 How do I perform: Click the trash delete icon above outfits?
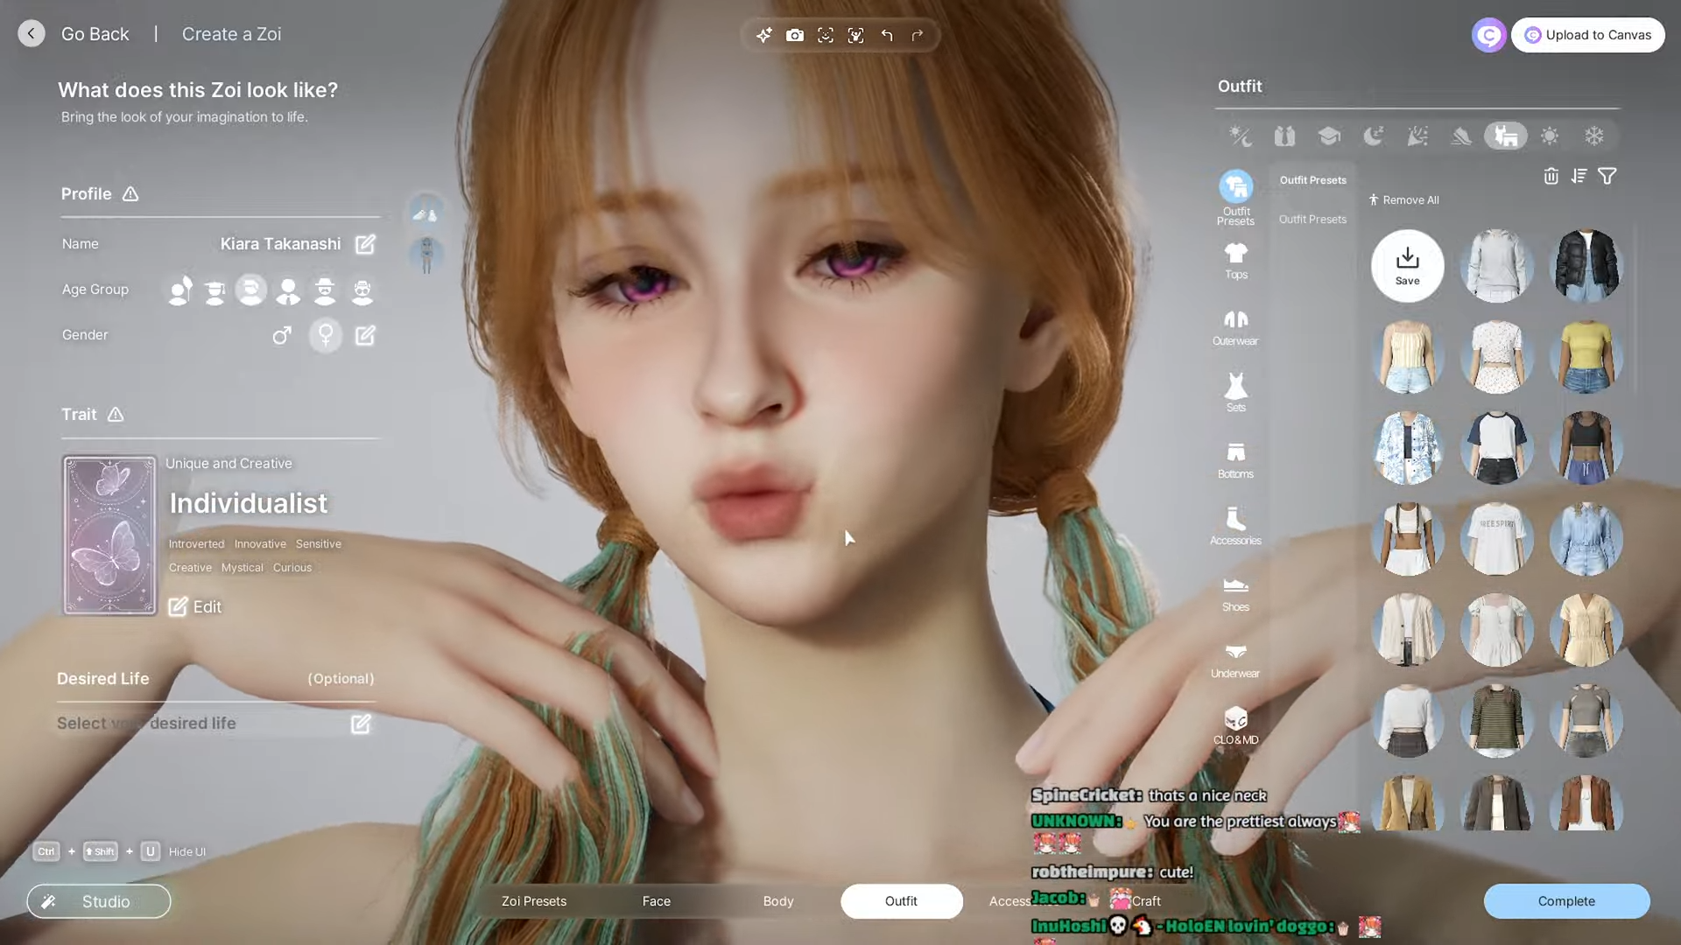(1551, 176)
